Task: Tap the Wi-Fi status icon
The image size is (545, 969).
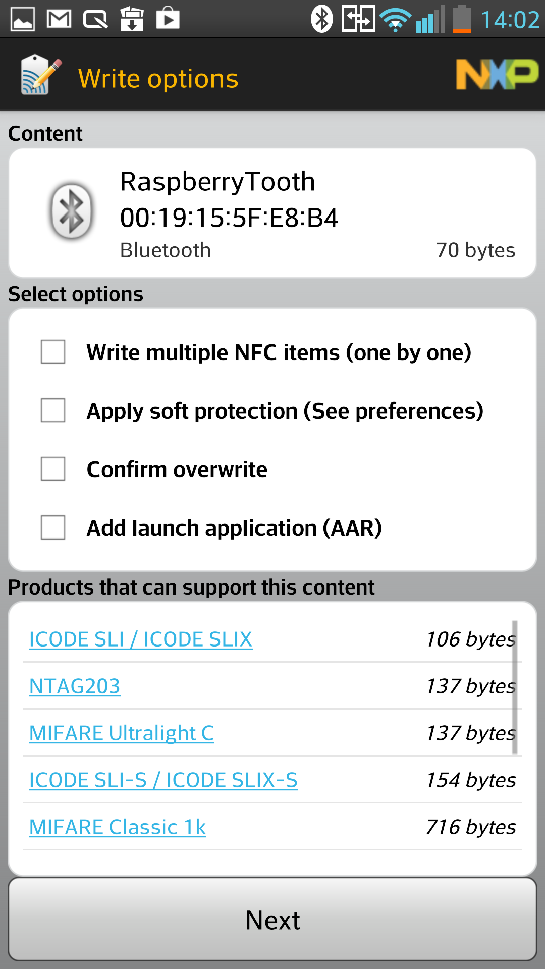Action: coord(396,20)
